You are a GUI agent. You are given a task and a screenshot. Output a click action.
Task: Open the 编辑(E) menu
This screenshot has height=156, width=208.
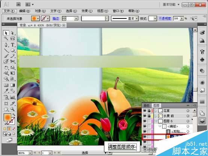click(24, 11)
